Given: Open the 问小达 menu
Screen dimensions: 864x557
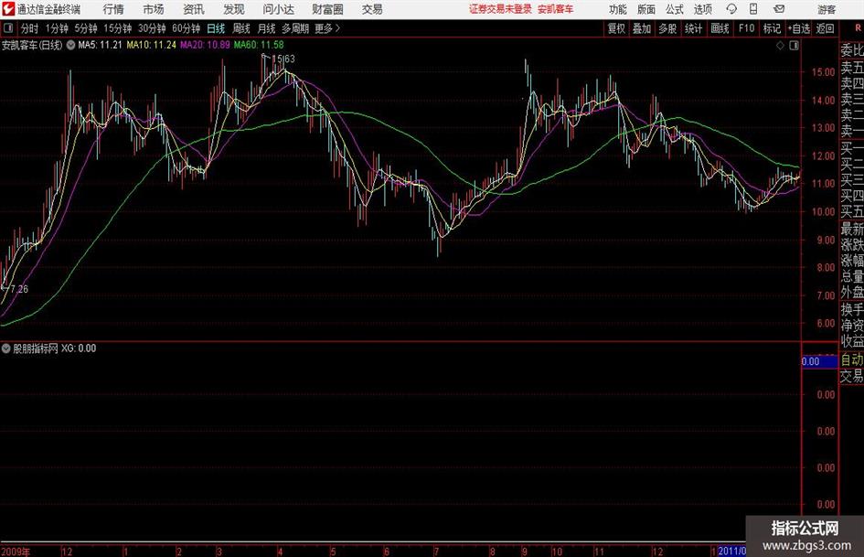Looking at the screenshot, I should [278, 9].
